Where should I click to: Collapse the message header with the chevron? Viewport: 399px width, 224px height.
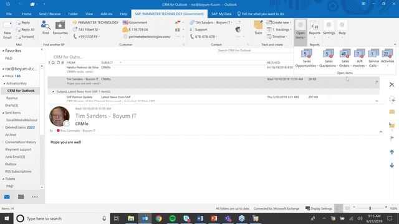[381, 131]
